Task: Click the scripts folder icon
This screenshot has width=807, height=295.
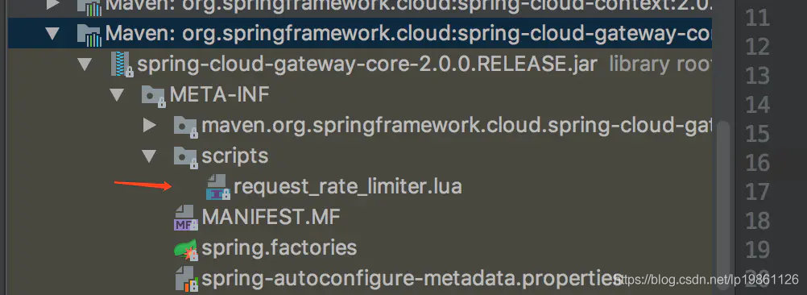Action: coord(185,156)
